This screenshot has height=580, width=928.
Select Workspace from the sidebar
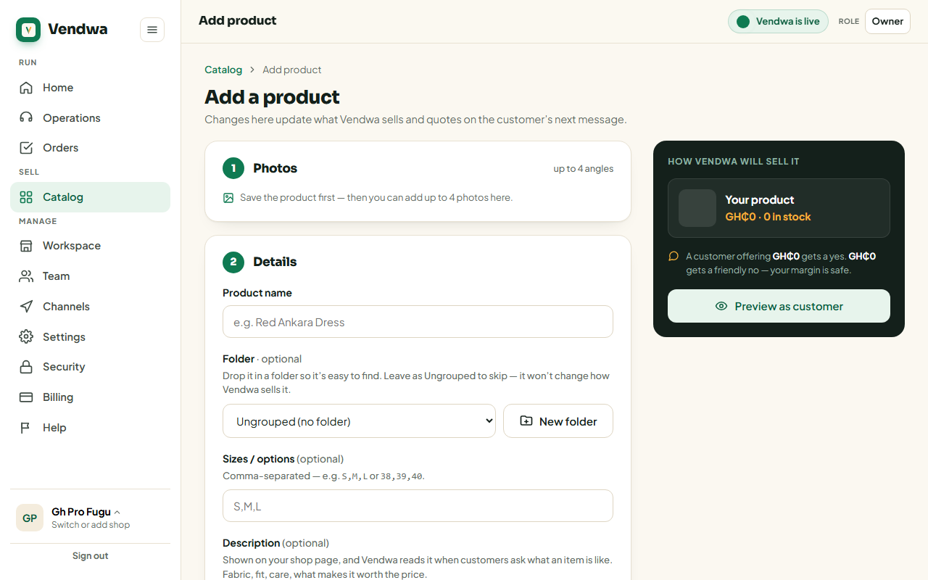coord(90,246)
